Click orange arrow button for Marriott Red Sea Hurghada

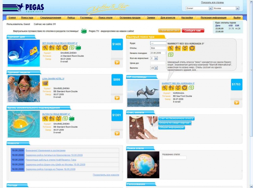[237, 103]
